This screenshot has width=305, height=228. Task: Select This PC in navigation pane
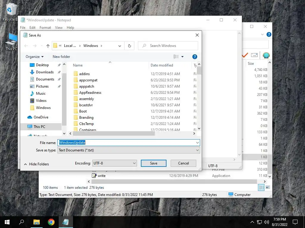39,126
